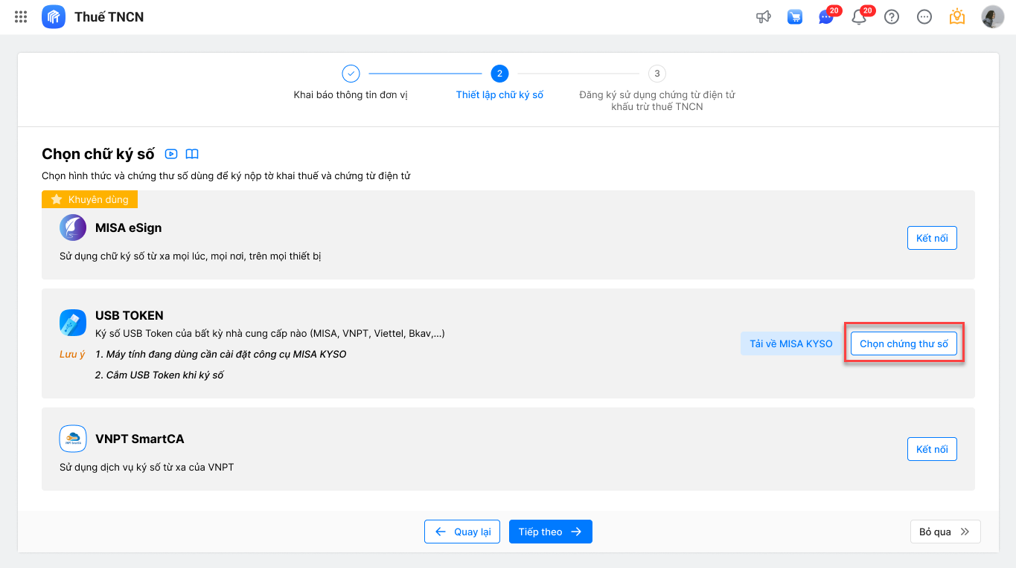Open the user profile avatar
The width and height of the screenshot is (1016, 568).
click(x=993, y=16)
